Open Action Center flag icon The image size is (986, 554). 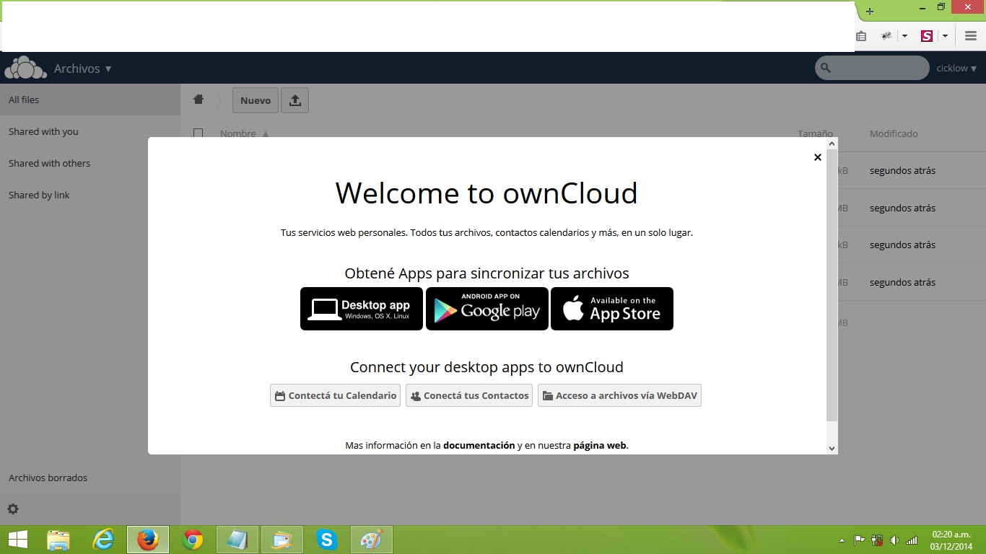(859, 540)
